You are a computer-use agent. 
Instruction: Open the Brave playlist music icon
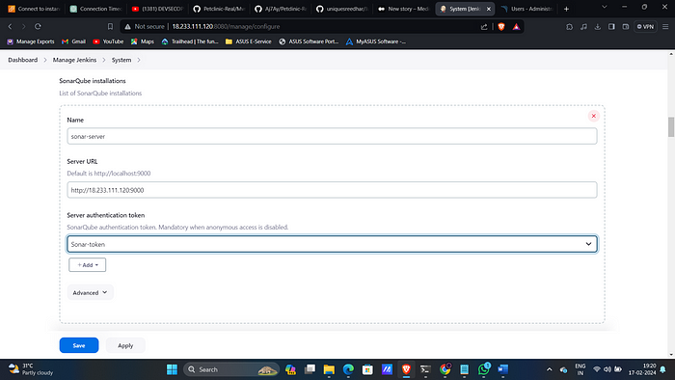coord(583,26)
